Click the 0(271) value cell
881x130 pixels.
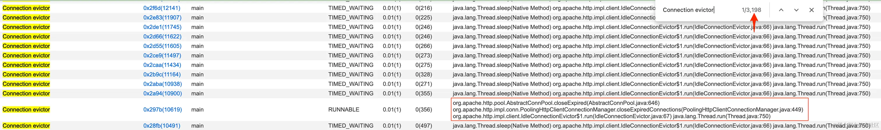(x=424, y=84)
